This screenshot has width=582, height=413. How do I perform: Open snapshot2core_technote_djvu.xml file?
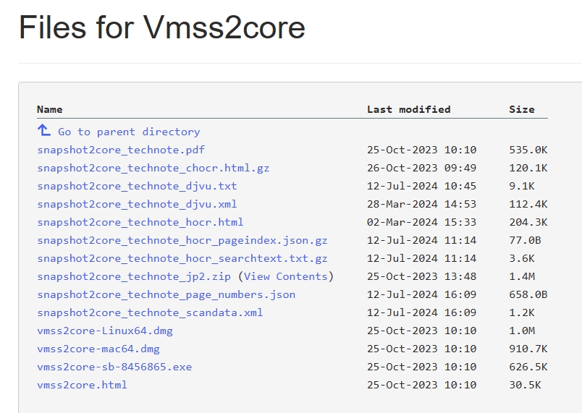137,204
